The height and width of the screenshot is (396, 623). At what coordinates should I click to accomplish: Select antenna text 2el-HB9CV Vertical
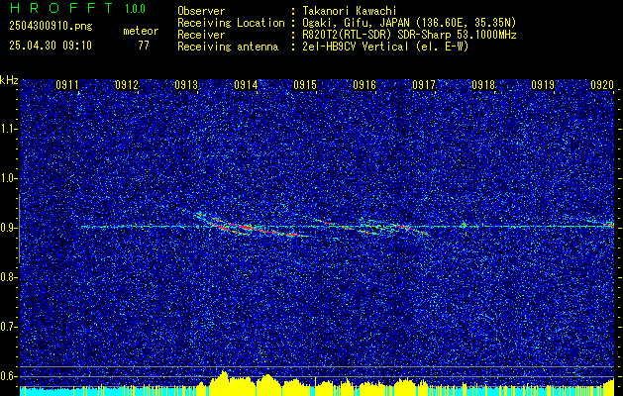356,47
